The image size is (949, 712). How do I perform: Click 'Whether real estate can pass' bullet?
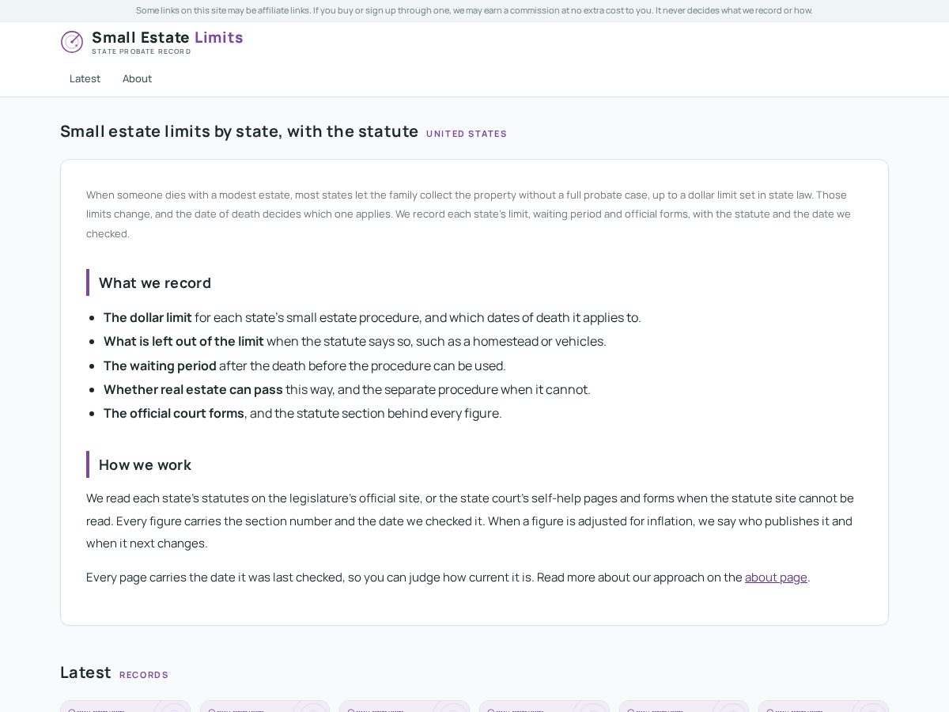(x=193, y=389)
